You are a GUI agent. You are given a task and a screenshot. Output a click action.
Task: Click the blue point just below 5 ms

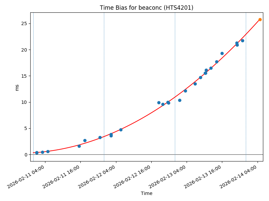[121, 130]
